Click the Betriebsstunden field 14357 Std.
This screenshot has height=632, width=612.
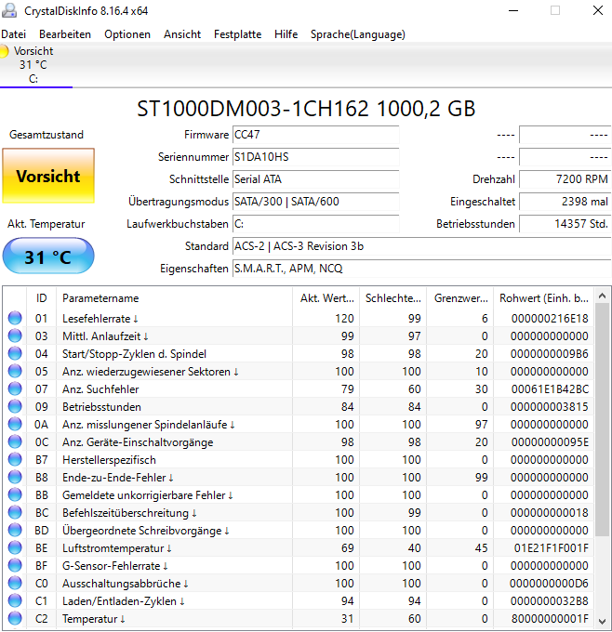click(x=565, y=224)
